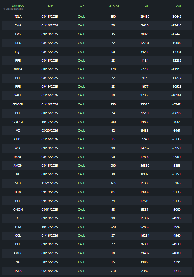The height and width of the screenshot is (277, 194).
Task: Click the expiration date 03/20/2026
Action: [50, 130]
